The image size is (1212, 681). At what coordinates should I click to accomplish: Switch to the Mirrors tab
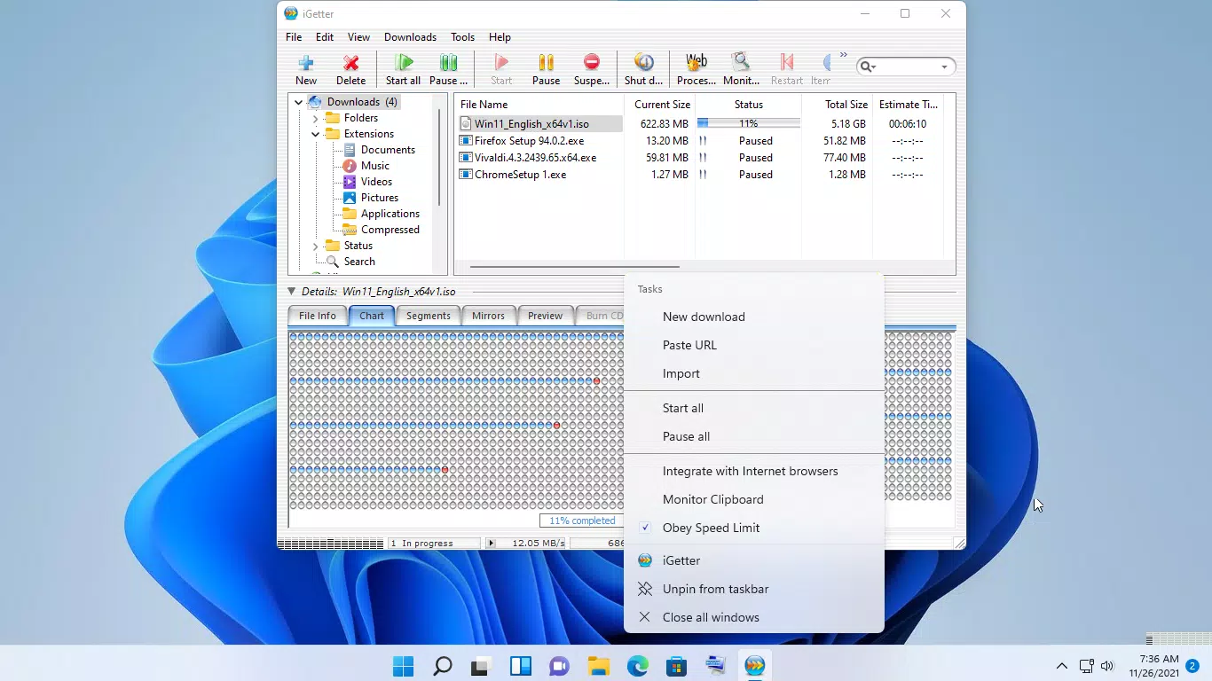[x=488, y=316]
